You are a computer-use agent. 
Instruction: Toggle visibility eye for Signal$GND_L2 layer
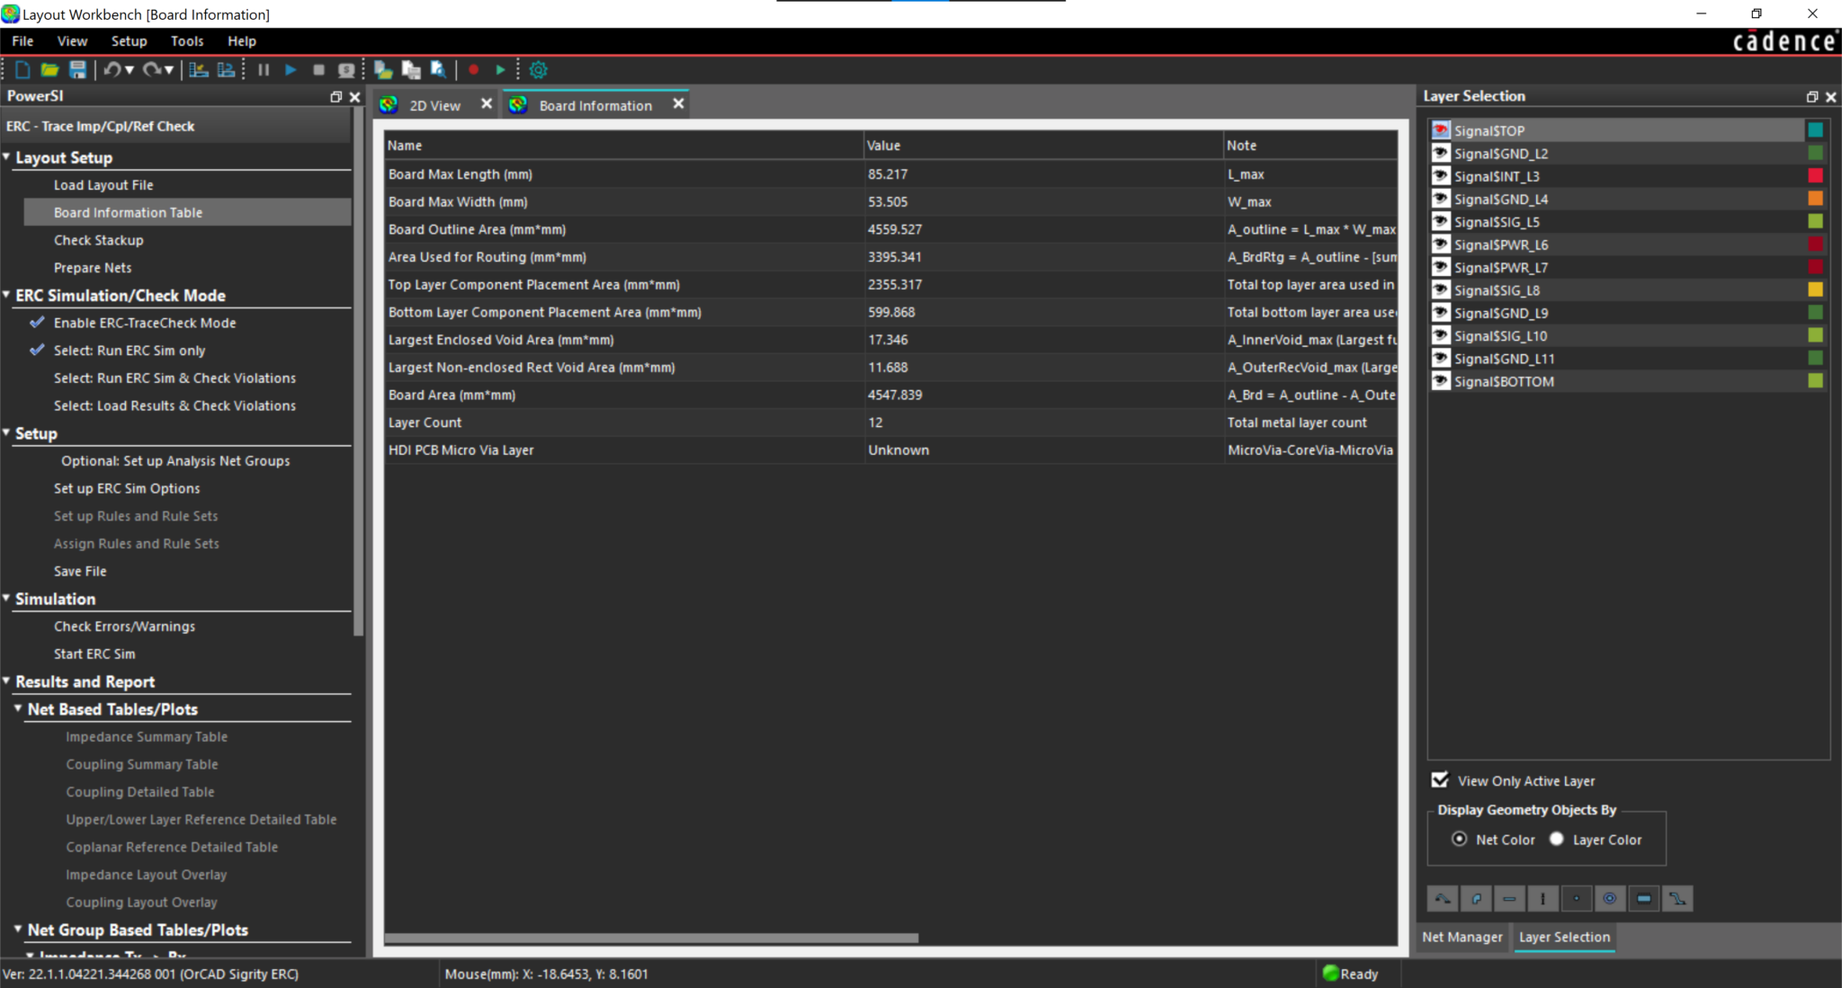[x=1441, y=154]
